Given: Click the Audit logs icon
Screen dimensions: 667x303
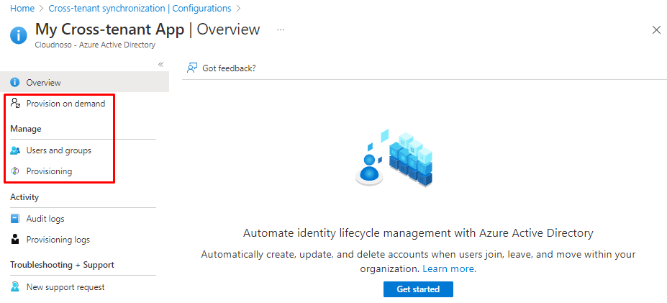Looking at the screenshot, I should pos(15,219).
